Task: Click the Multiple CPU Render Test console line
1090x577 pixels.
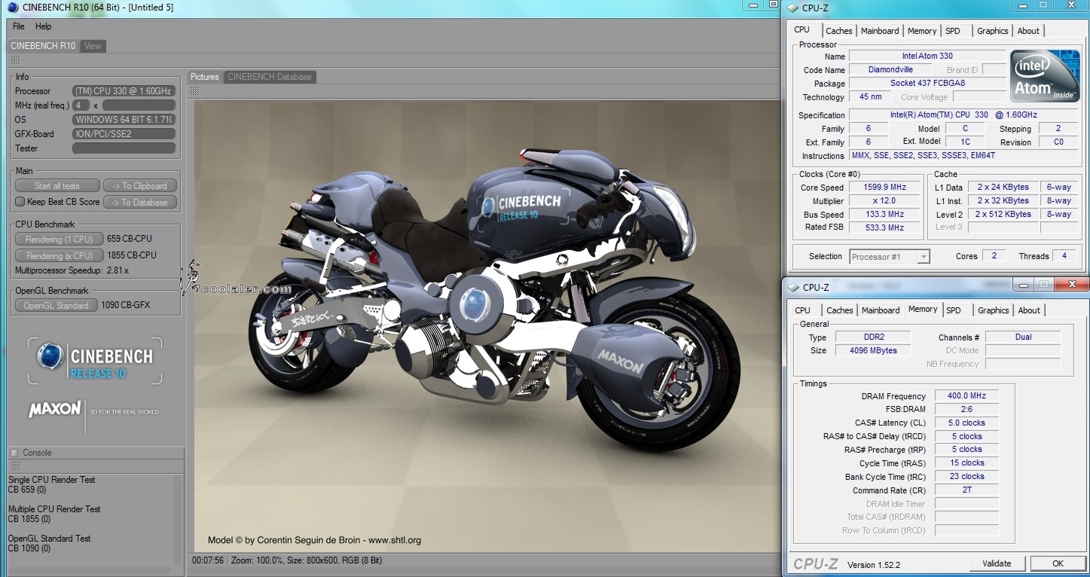Action: coord(54,509)
